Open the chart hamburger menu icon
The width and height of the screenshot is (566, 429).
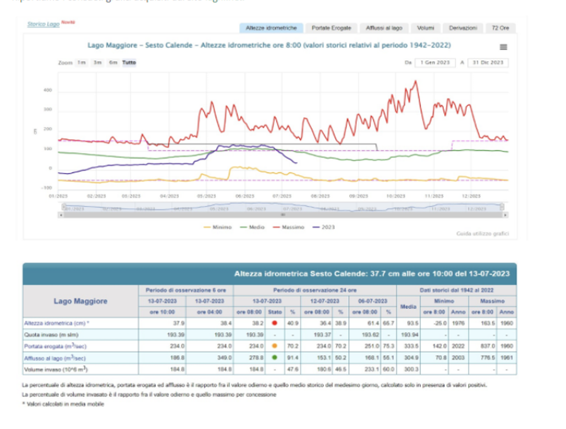503,47
